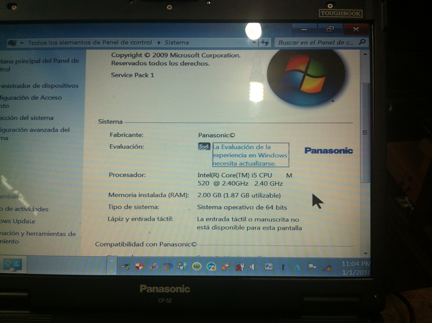432x323 pixels.
Task: Open the Action Center flag icon
Action: click(312, 267)
